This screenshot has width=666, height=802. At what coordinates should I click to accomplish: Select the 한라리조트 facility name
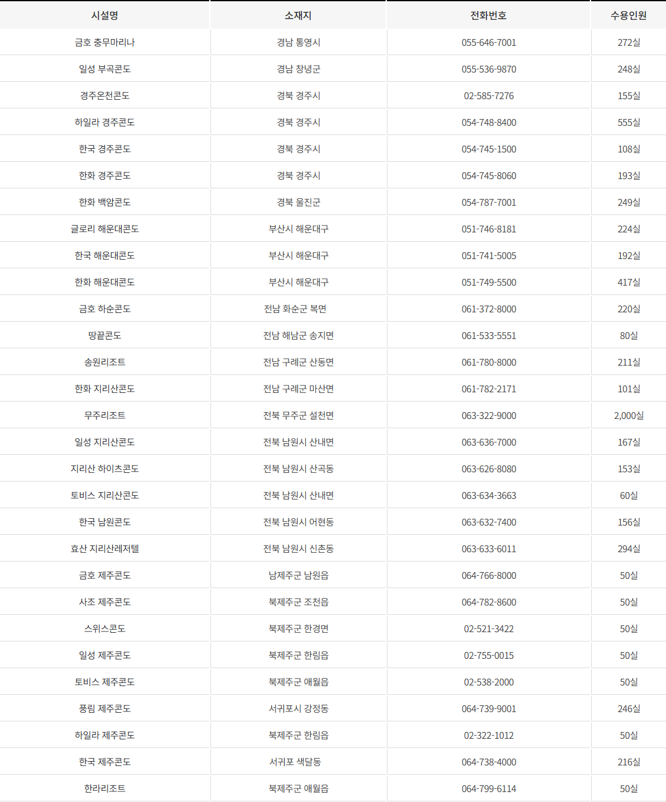[x=105, y=788]
